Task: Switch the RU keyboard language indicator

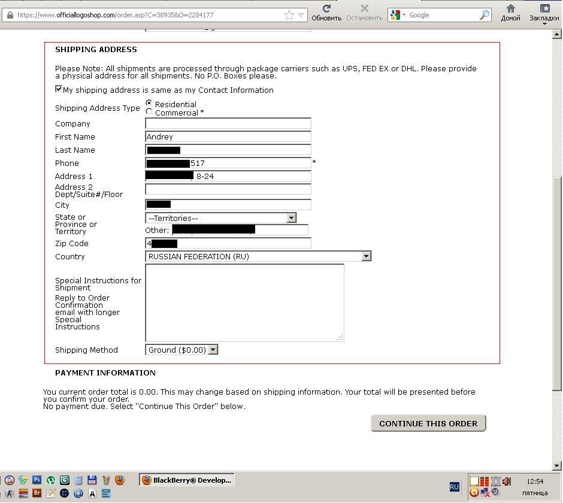Action: (x=454, y=487)
